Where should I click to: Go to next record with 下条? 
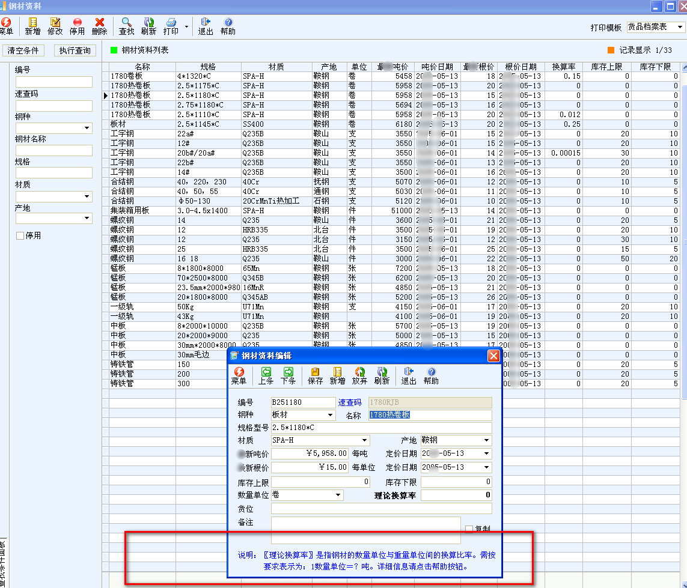coord(288,376)
